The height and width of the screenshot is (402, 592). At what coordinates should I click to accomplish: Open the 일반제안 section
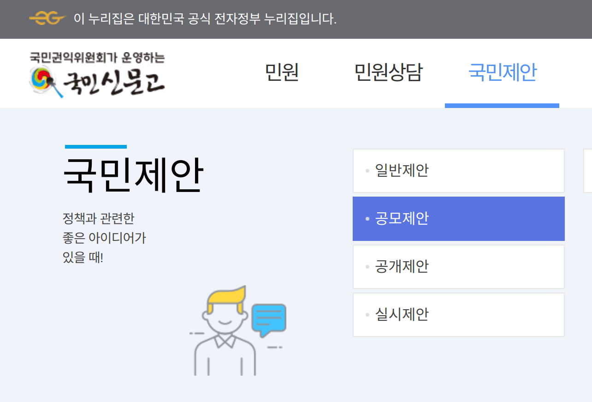[458, 170]
